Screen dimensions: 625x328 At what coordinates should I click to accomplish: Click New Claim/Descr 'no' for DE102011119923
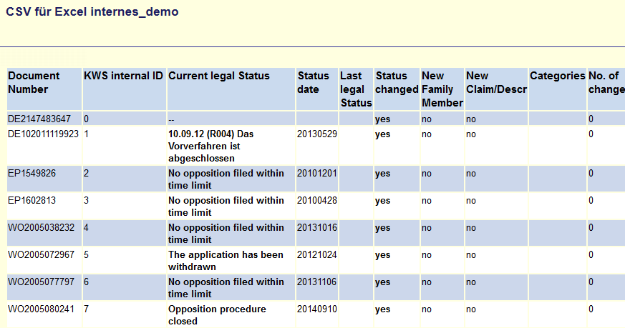coord(471,134)
